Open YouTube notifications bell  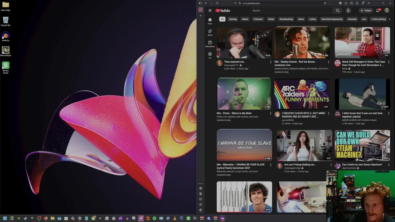378,10
